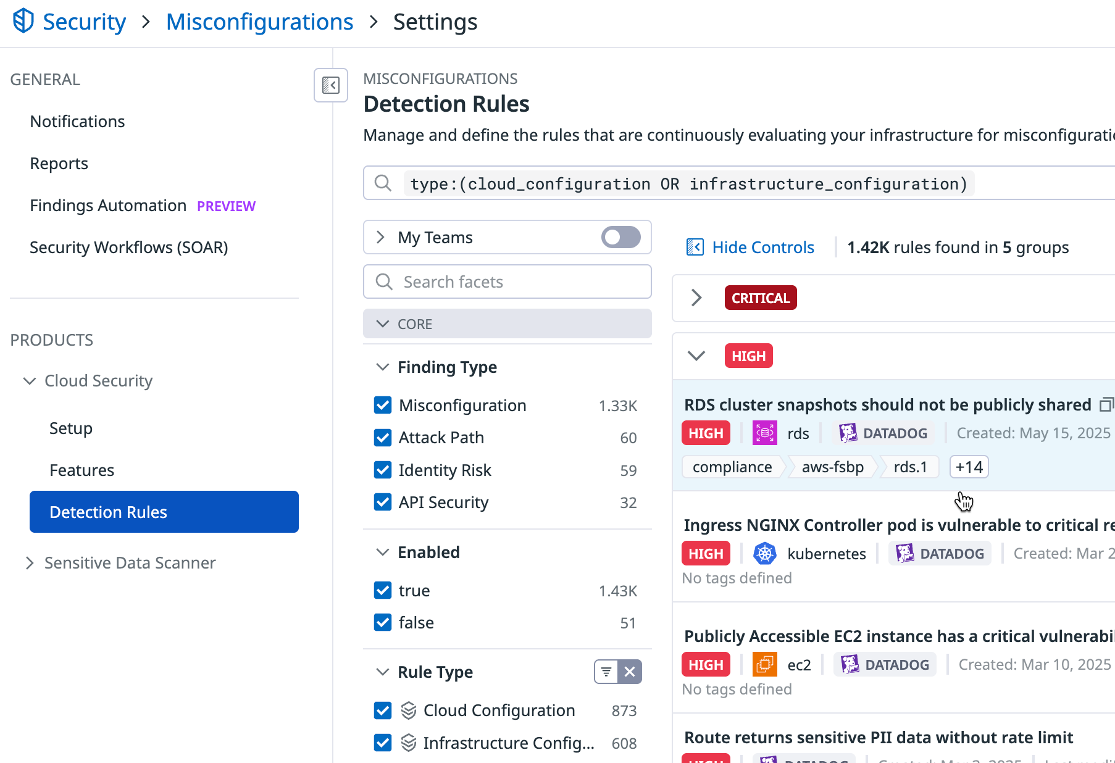1115x763 pixels.
Task: Collapse the filter panel using the panel icon
Action: point(330,86)
